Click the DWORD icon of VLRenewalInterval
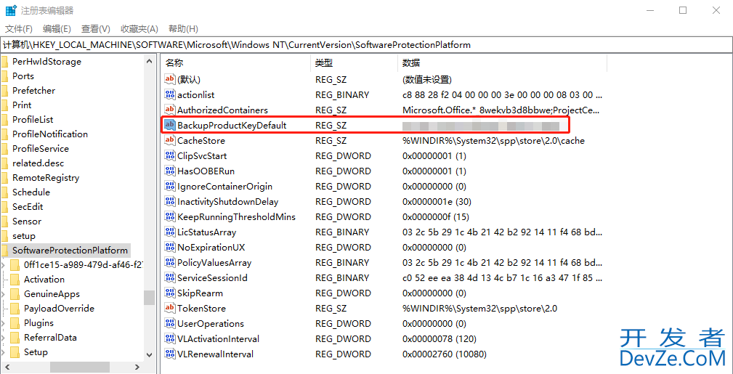733x374 pixels. [170, 354]
